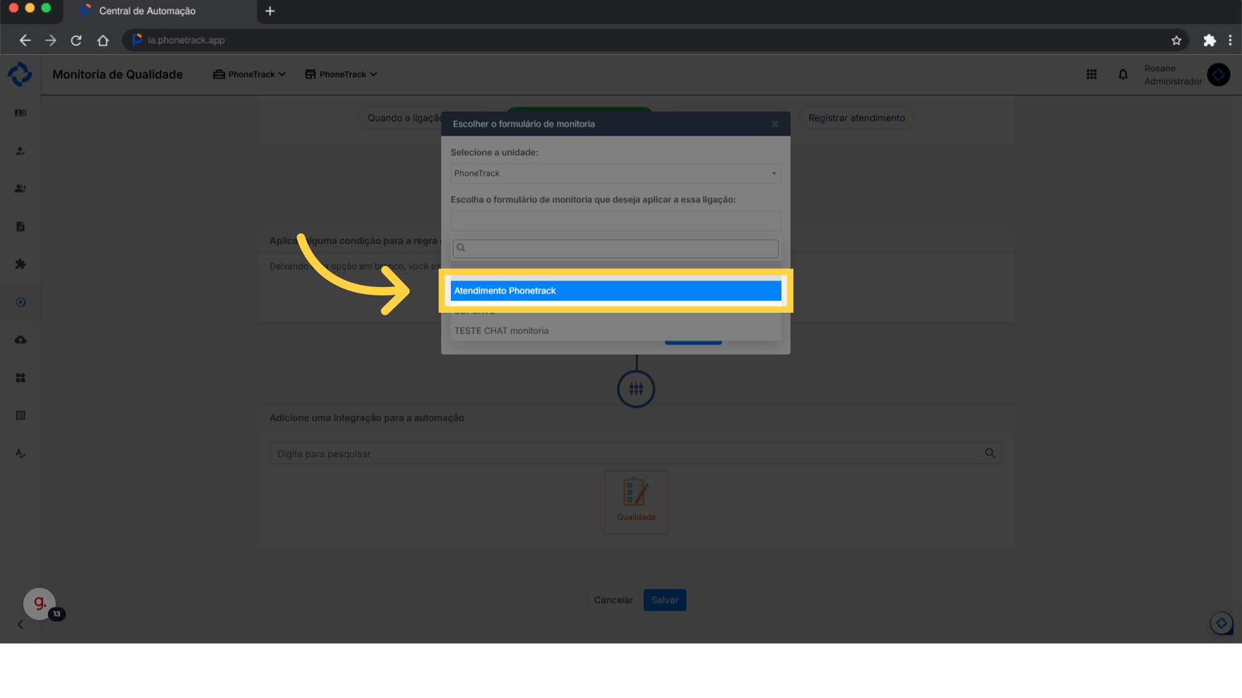Open a new browser tab
This screenshot has width=1242, height=698.
click(x=270, y=11)
